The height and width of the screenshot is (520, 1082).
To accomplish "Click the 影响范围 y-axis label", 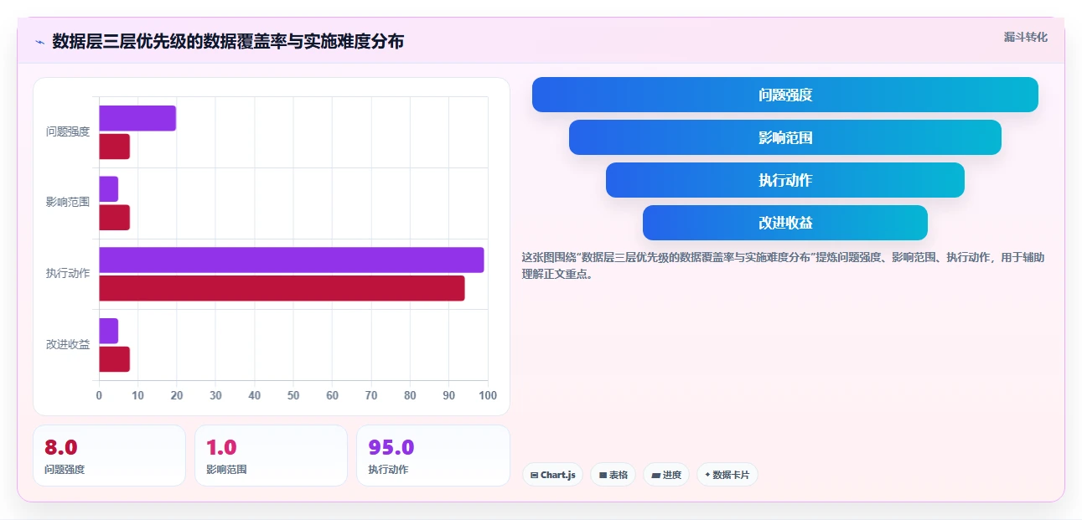I will (68, 202).
